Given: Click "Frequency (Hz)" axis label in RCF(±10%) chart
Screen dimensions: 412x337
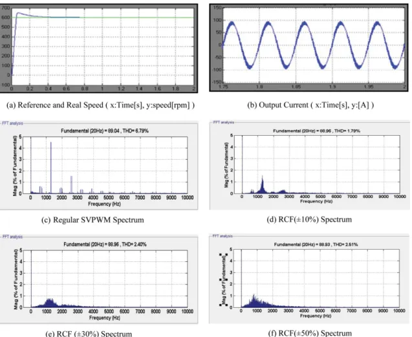Looking at the screenshot, I should (316, 201).
